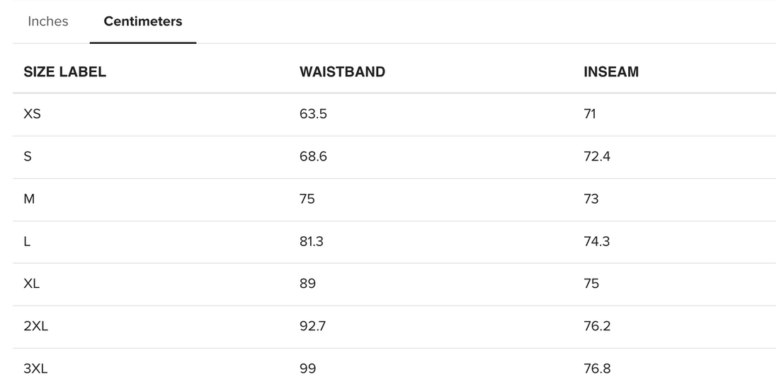The image size is (779, 389).
Task: Click the 92.7 waistband value
Action: (x=312, y=326)
